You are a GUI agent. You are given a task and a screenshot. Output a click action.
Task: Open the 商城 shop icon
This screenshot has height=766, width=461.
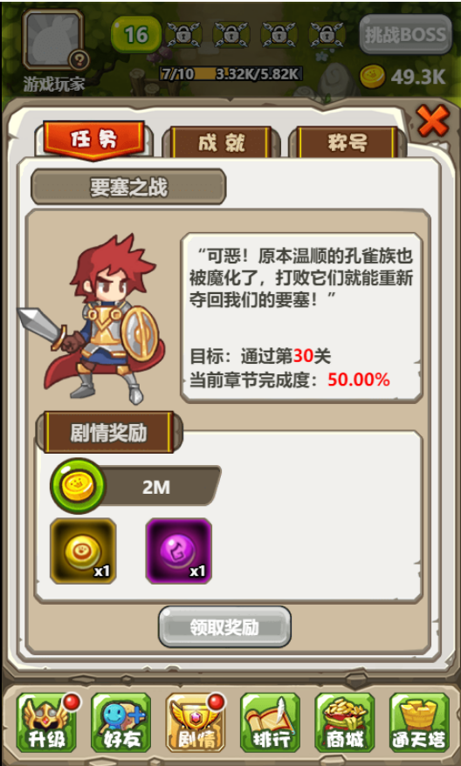click(345, 722)
